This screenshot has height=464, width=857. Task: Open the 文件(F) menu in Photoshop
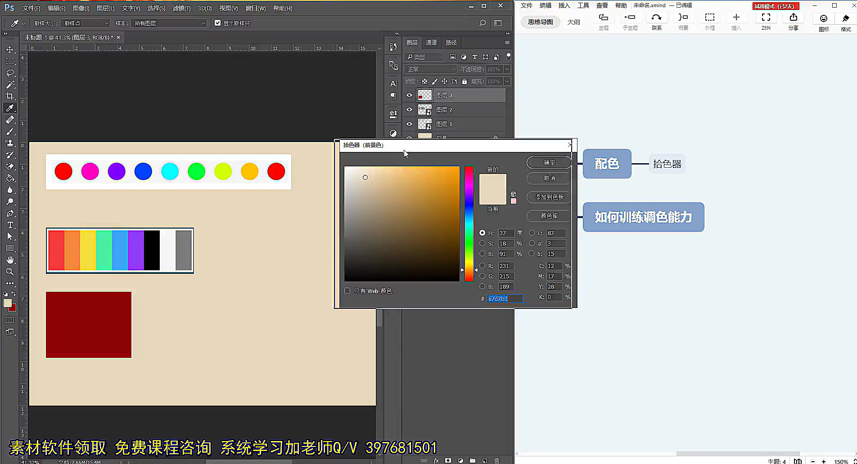[31, 8]
